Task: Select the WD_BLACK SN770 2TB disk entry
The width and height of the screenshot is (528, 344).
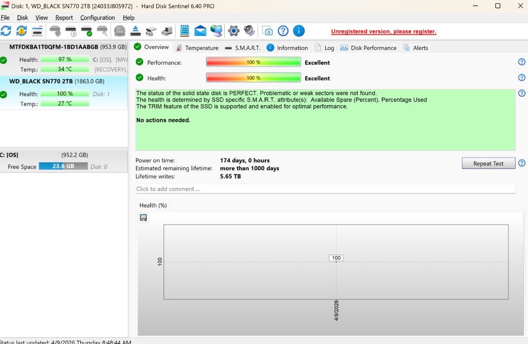Action: point(64,92)
